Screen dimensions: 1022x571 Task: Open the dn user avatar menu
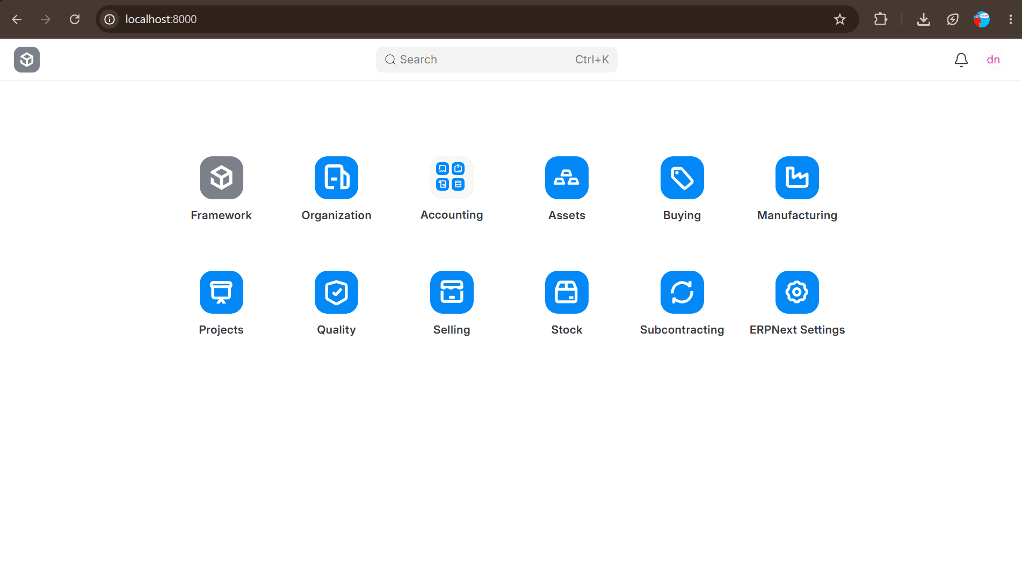tap(994, 60)
